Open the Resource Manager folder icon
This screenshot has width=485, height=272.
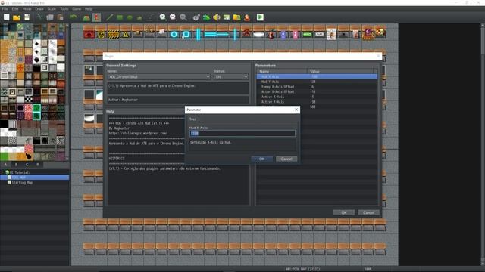pos(237,17)
